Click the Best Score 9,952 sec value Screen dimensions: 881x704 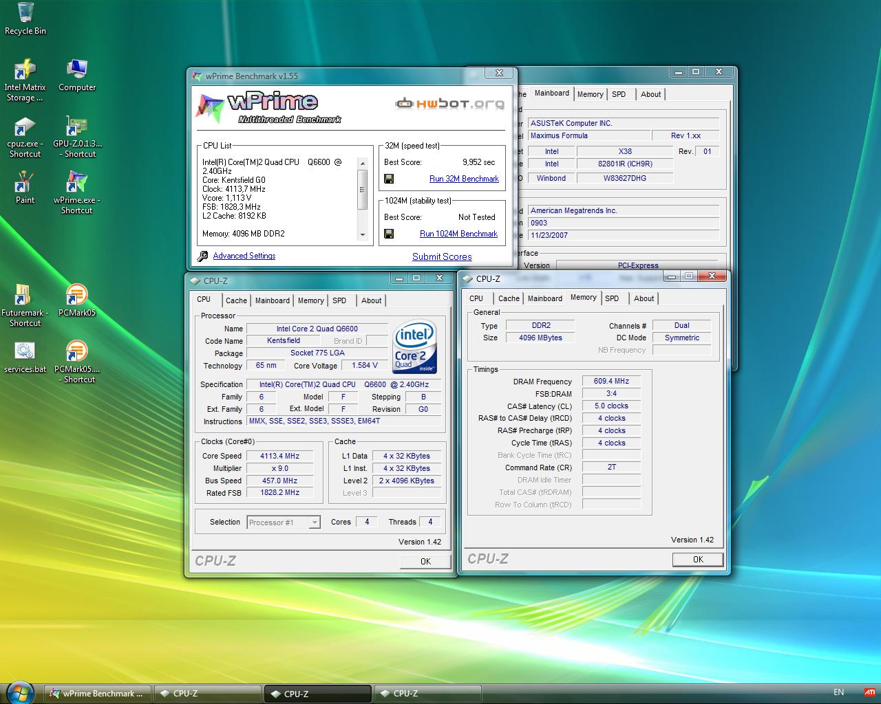(479, 162)
